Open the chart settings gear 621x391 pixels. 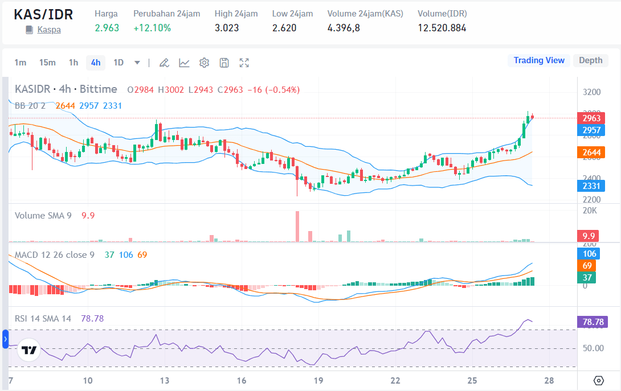204,63
